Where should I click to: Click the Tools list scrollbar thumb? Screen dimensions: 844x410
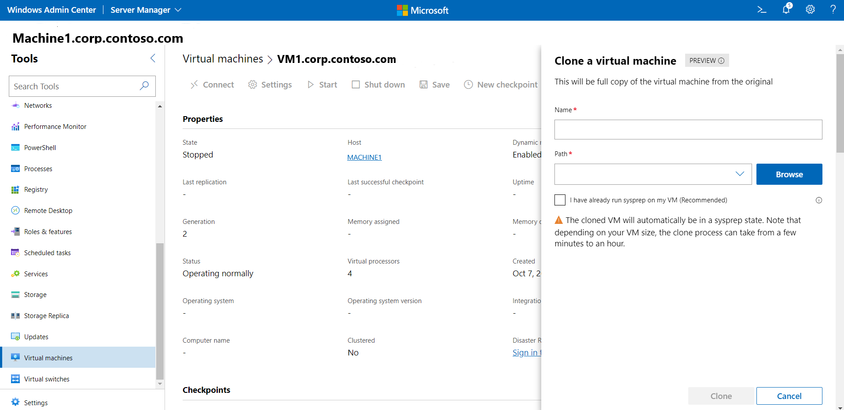(x=160, y=310)
